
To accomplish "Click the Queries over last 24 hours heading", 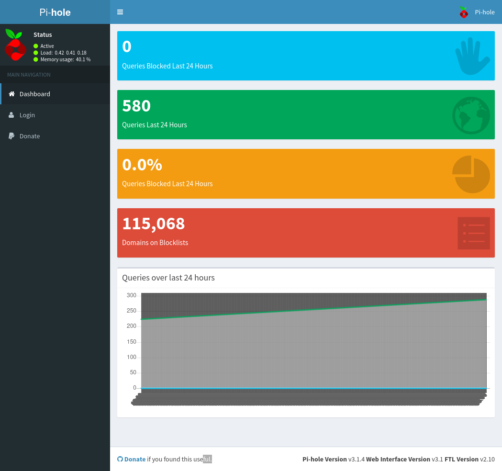I will pos(168,278).
